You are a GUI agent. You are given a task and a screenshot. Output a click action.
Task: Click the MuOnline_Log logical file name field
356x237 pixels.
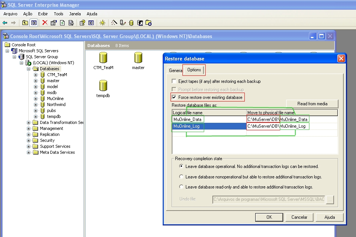click(187, 127)
